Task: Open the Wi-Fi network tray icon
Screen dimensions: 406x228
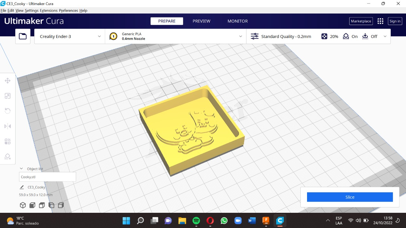Action: point(351,220)
